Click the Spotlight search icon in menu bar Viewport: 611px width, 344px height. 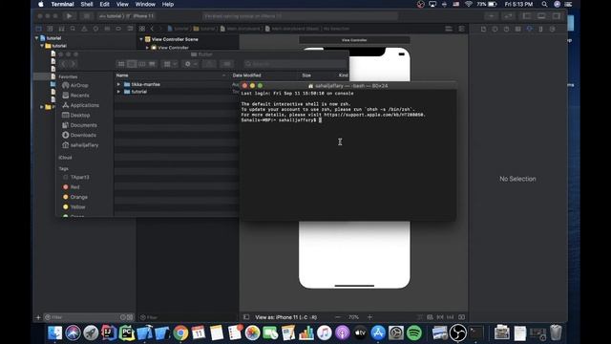(544, 4)
